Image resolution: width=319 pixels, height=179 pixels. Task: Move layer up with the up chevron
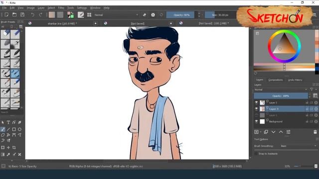coord(281,132)
